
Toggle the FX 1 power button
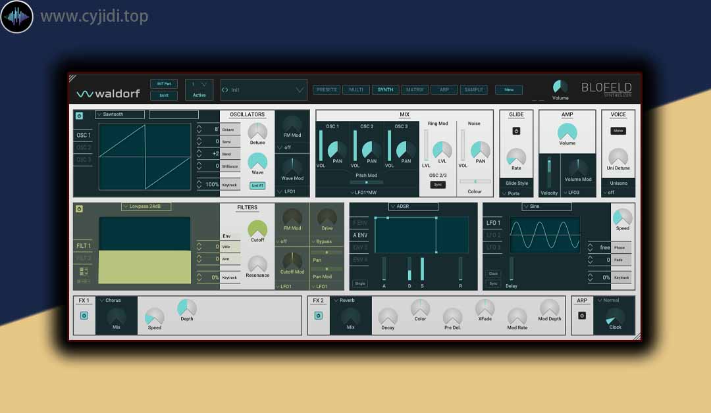point(84,316)
